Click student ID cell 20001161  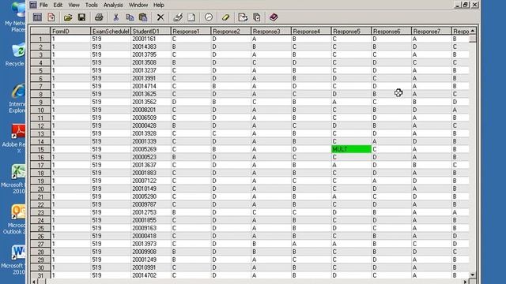tap(151, 39)
